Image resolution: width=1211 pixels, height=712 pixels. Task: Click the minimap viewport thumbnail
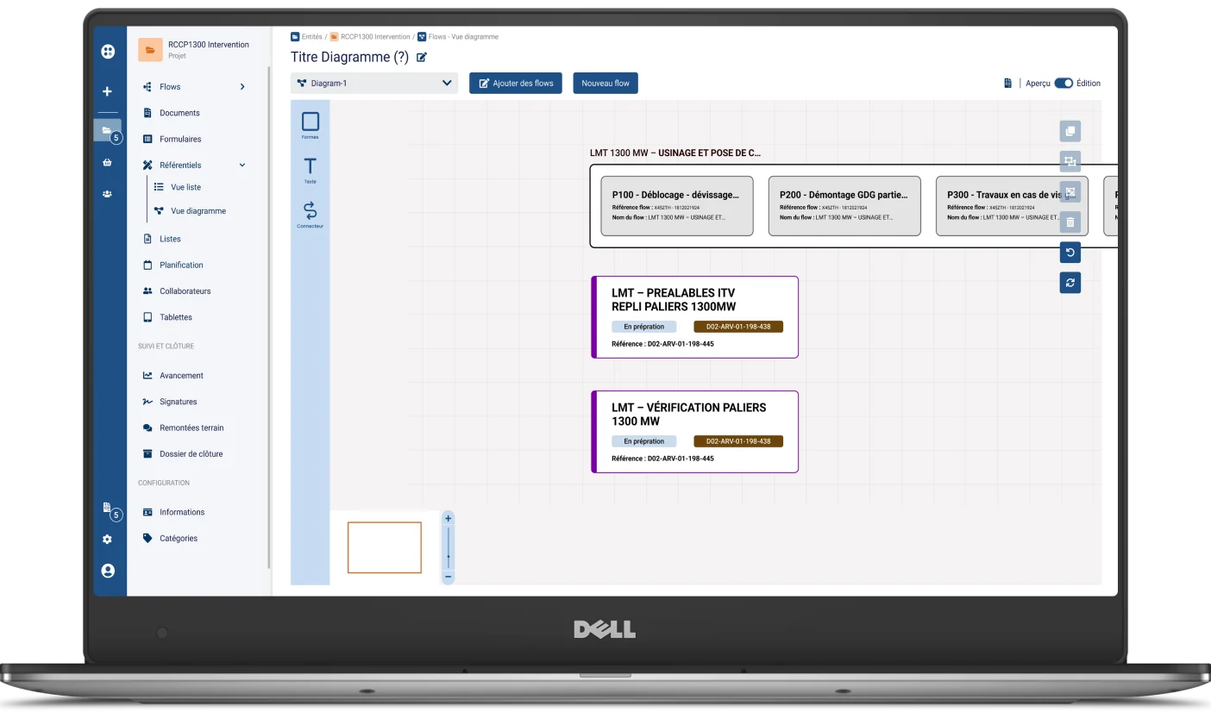pyautogui.click(x=385, y=547)
